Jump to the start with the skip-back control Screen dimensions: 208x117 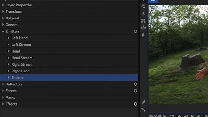pos(192,116)
